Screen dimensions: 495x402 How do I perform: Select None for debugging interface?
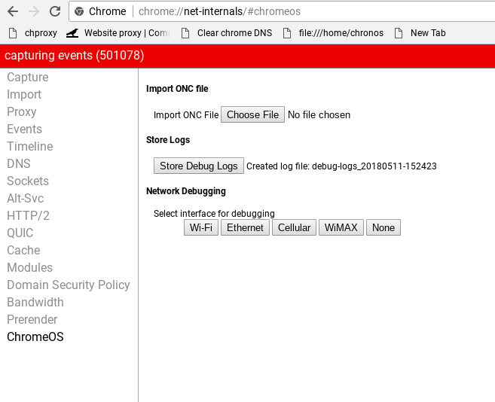(x=383, y=227)
